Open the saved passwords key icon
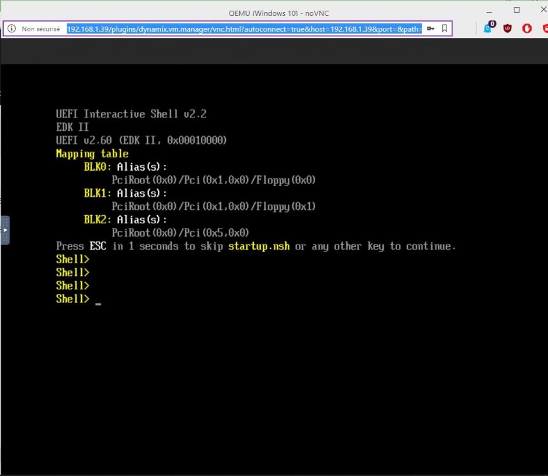The image size is (548, 476). click(431, 29)
